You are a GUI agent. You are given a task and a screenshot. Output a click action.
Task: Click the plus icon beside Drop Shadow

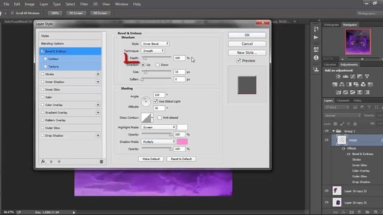click(98, 136)
